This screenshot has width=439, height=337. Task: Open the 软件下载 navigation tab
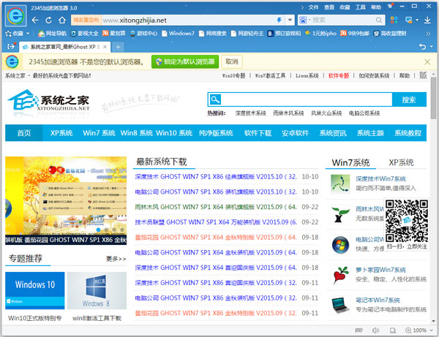[258, 133]
